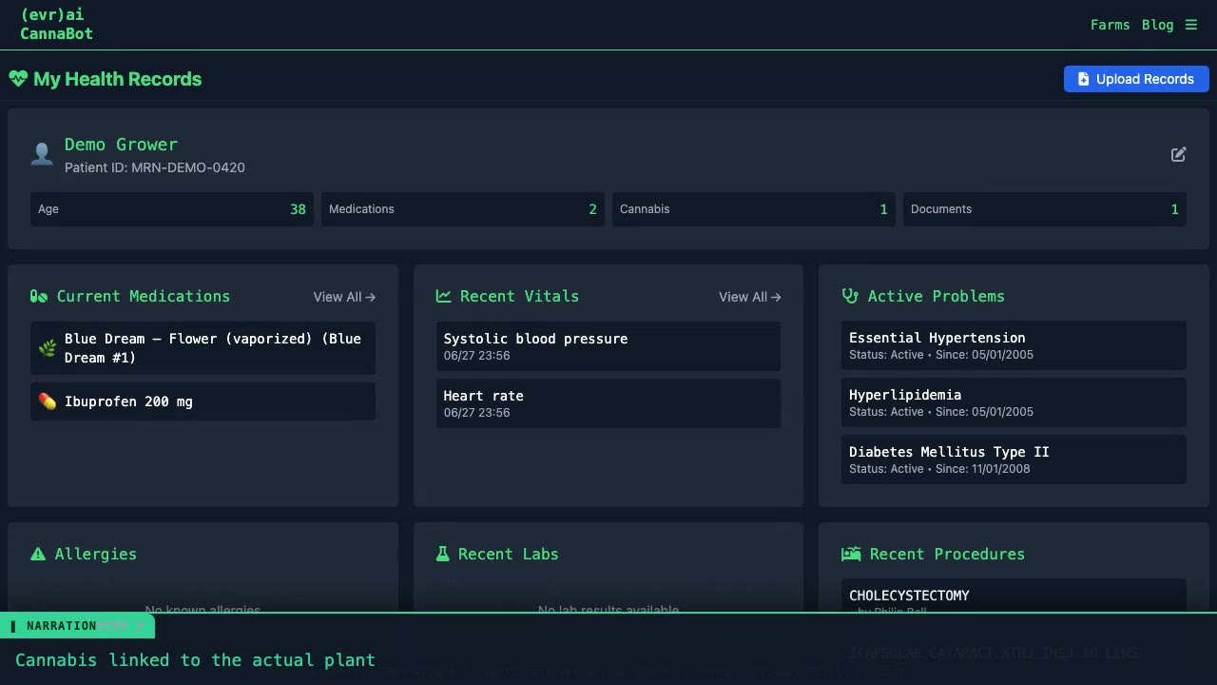Click the stethoscope icon in Active Problems
Screen dimensions: 1217x685
pyautogui.click(x=850, y=296)
